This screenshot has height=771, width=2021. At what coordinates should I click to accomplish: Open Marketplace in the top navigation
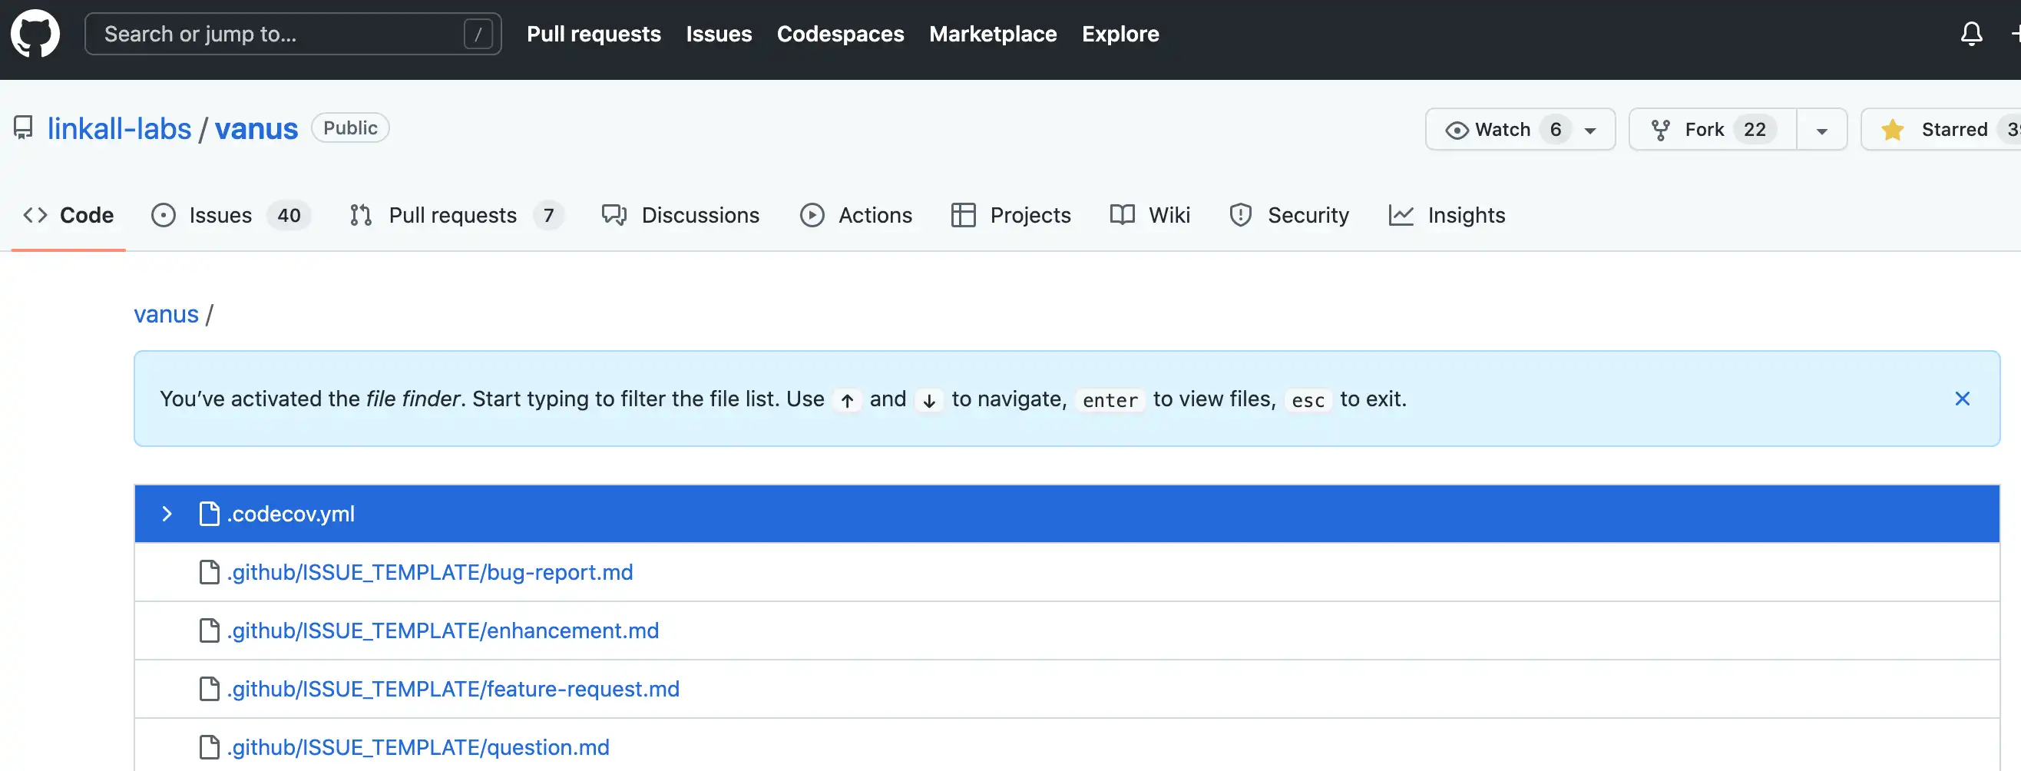[992, 34]
